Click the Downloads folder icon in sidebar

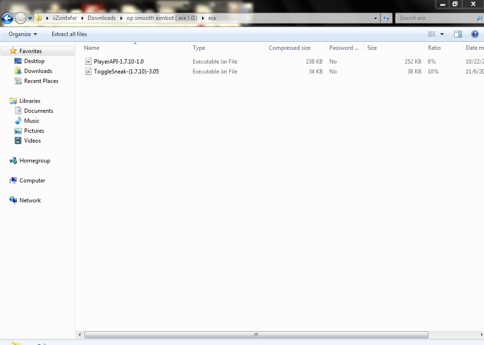(18, 71)
